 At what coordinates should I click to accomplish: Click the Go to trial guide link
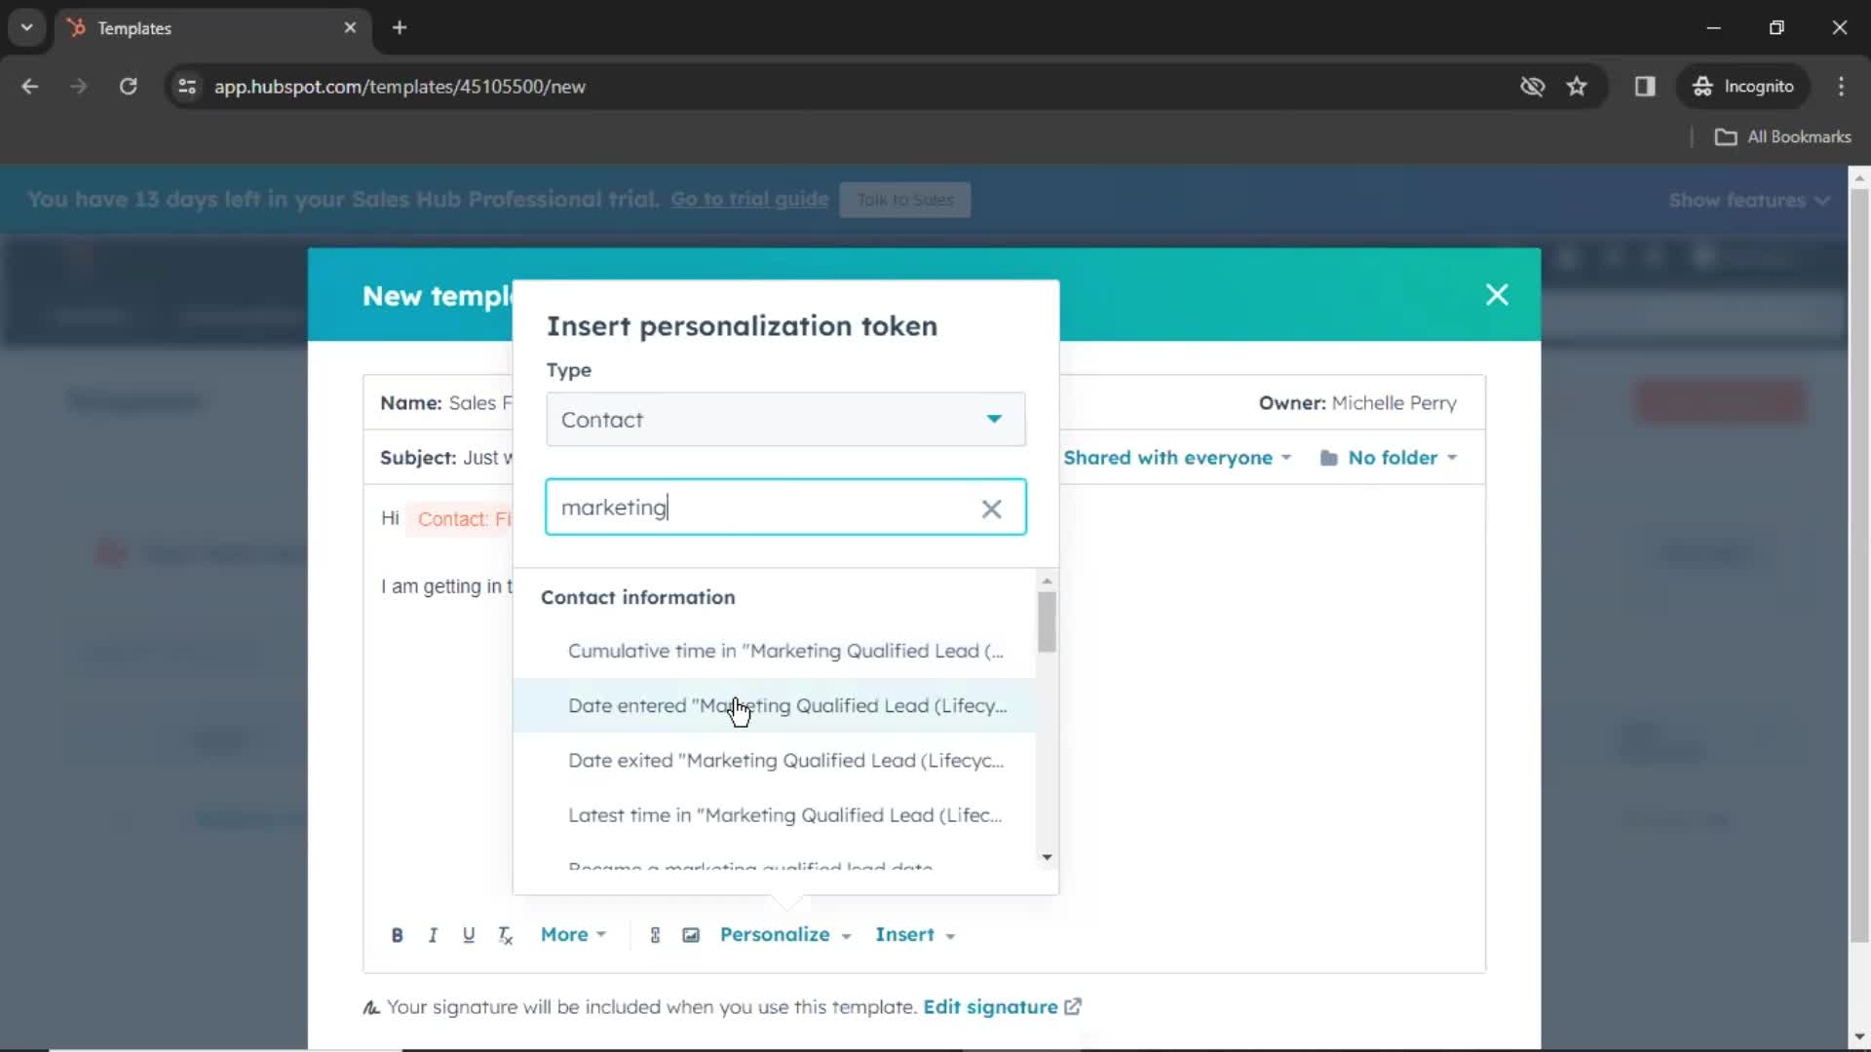point(749,199)
